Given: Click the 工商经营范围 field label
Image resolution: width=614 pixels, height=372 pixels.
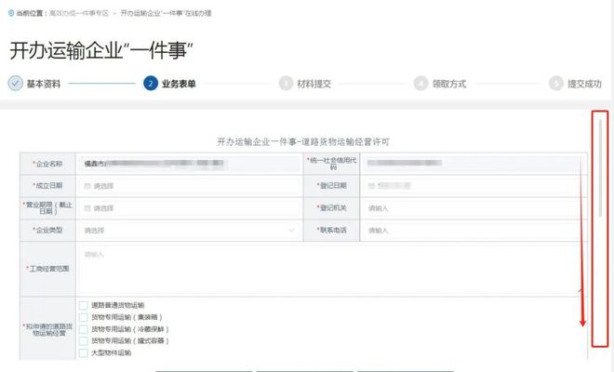Looking at the screenshot, I should pos(47,269).
